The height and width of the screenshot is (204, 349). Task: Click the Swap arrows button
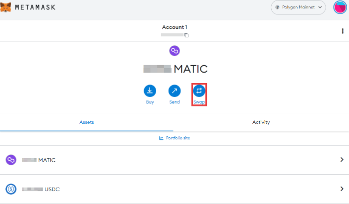point(199,91)
